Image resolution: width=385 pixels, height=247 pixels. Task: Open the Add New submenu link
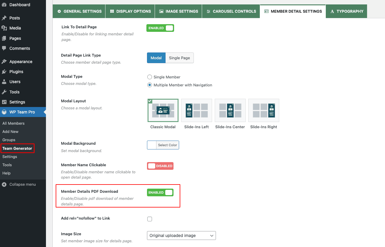click(10, 131)
